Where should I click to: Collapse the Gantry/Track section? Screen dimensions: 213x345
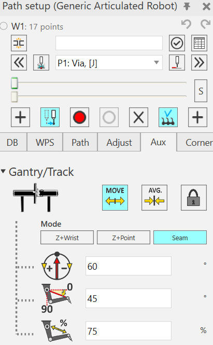(x=3, y=171)
